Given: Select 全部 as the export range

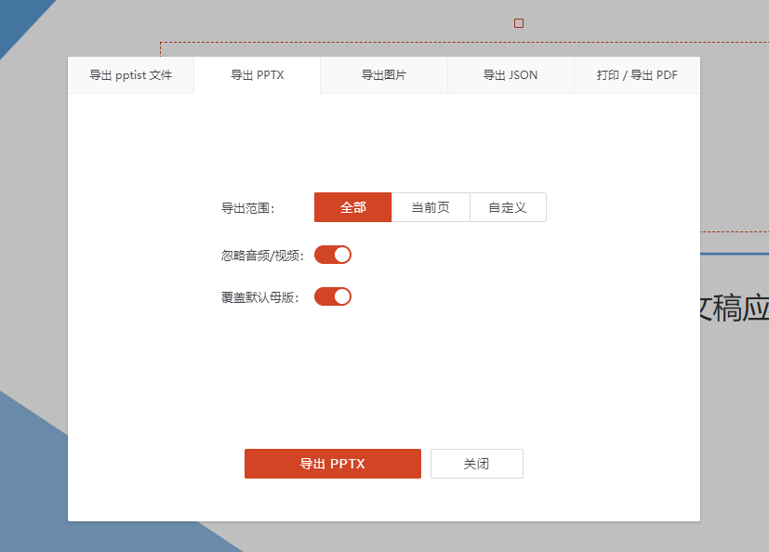Looking at the screenshot, I should point(352,206).
